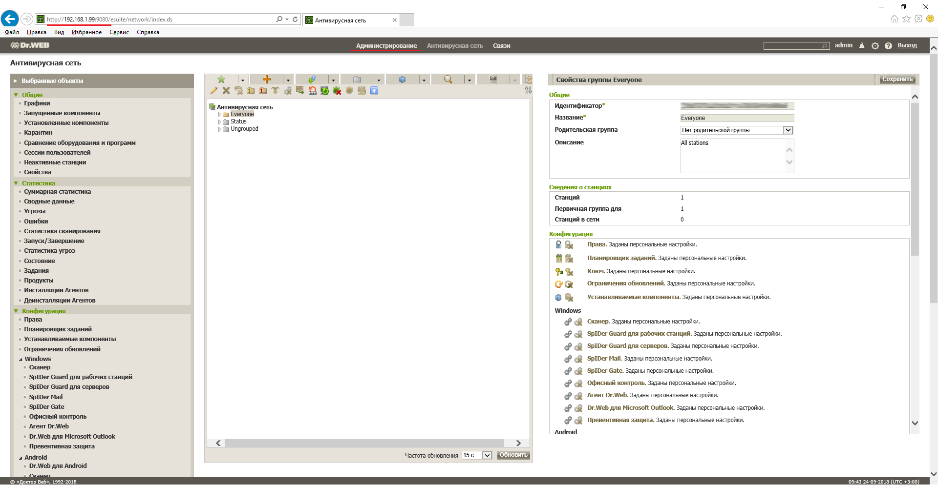Screen dimensions: 938x485
Task: Open Неактивные станции in the sidebar
Action: 55,162
